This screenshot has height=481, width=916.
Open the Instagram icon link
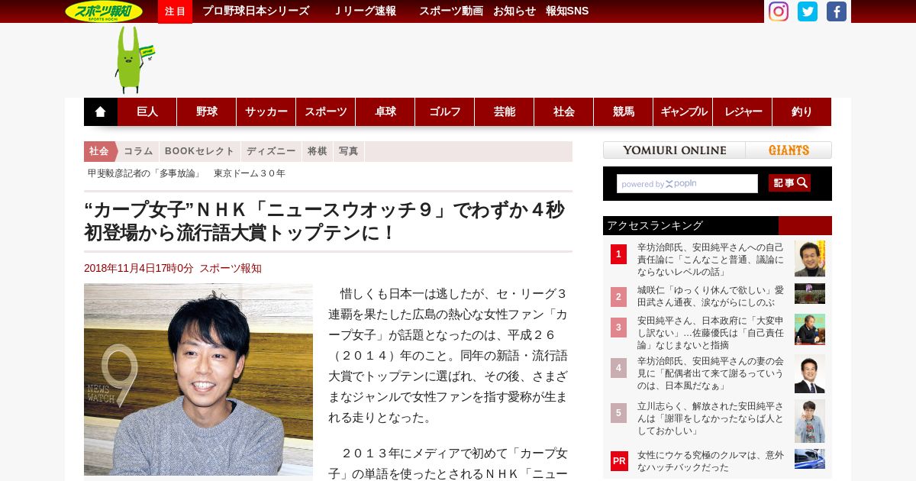click(x=778, y=11)
